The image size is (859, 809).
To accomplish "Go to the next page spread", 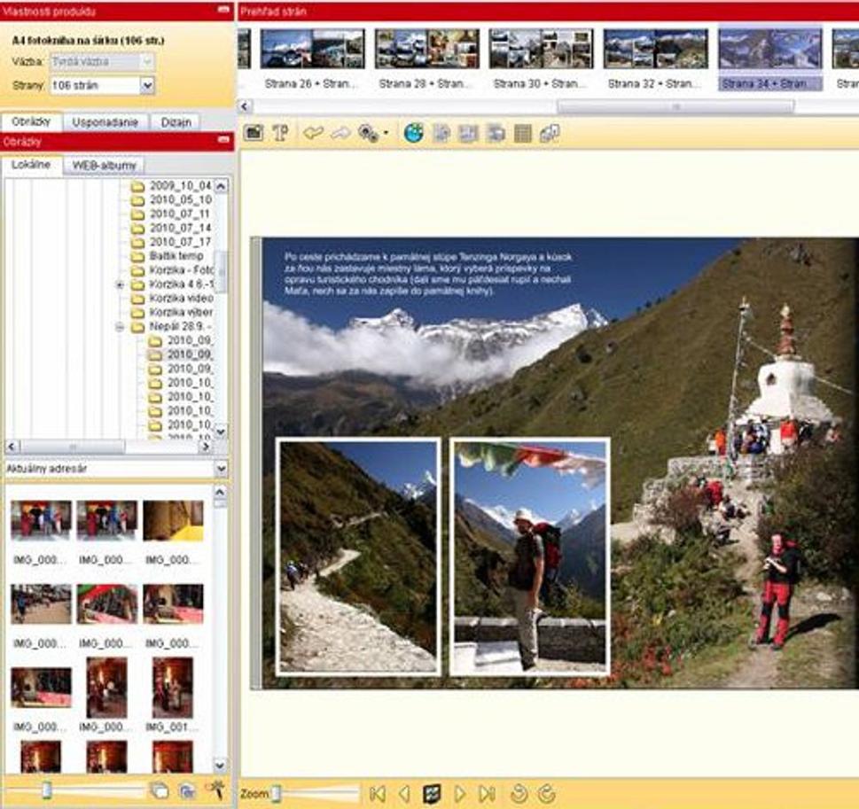I will tap(459, 793).
